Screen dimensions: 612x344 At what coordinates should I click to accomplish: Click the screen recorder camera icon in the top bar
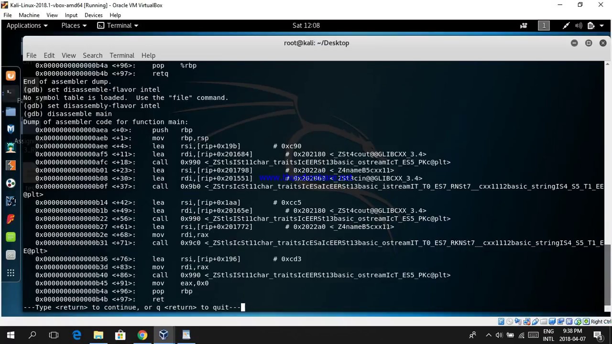(524, 25)
